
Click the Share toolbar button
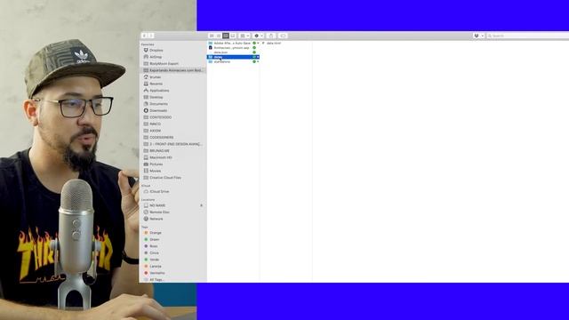point(271,36)
